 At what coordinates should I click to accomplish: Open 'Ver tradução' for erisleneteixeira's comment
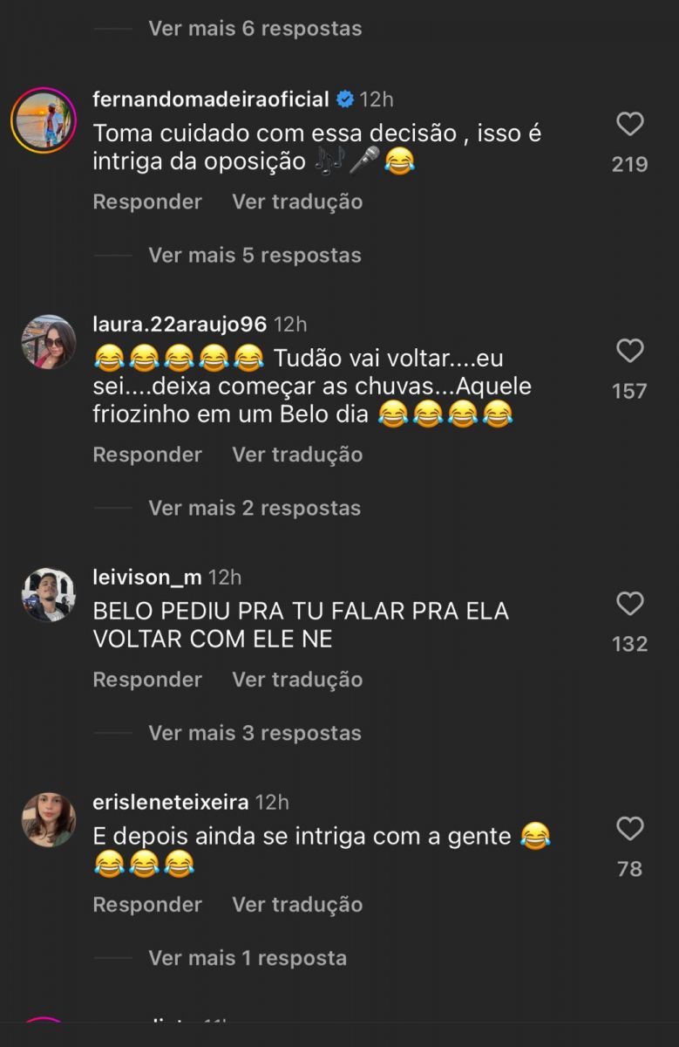click(x=295, y=904)
